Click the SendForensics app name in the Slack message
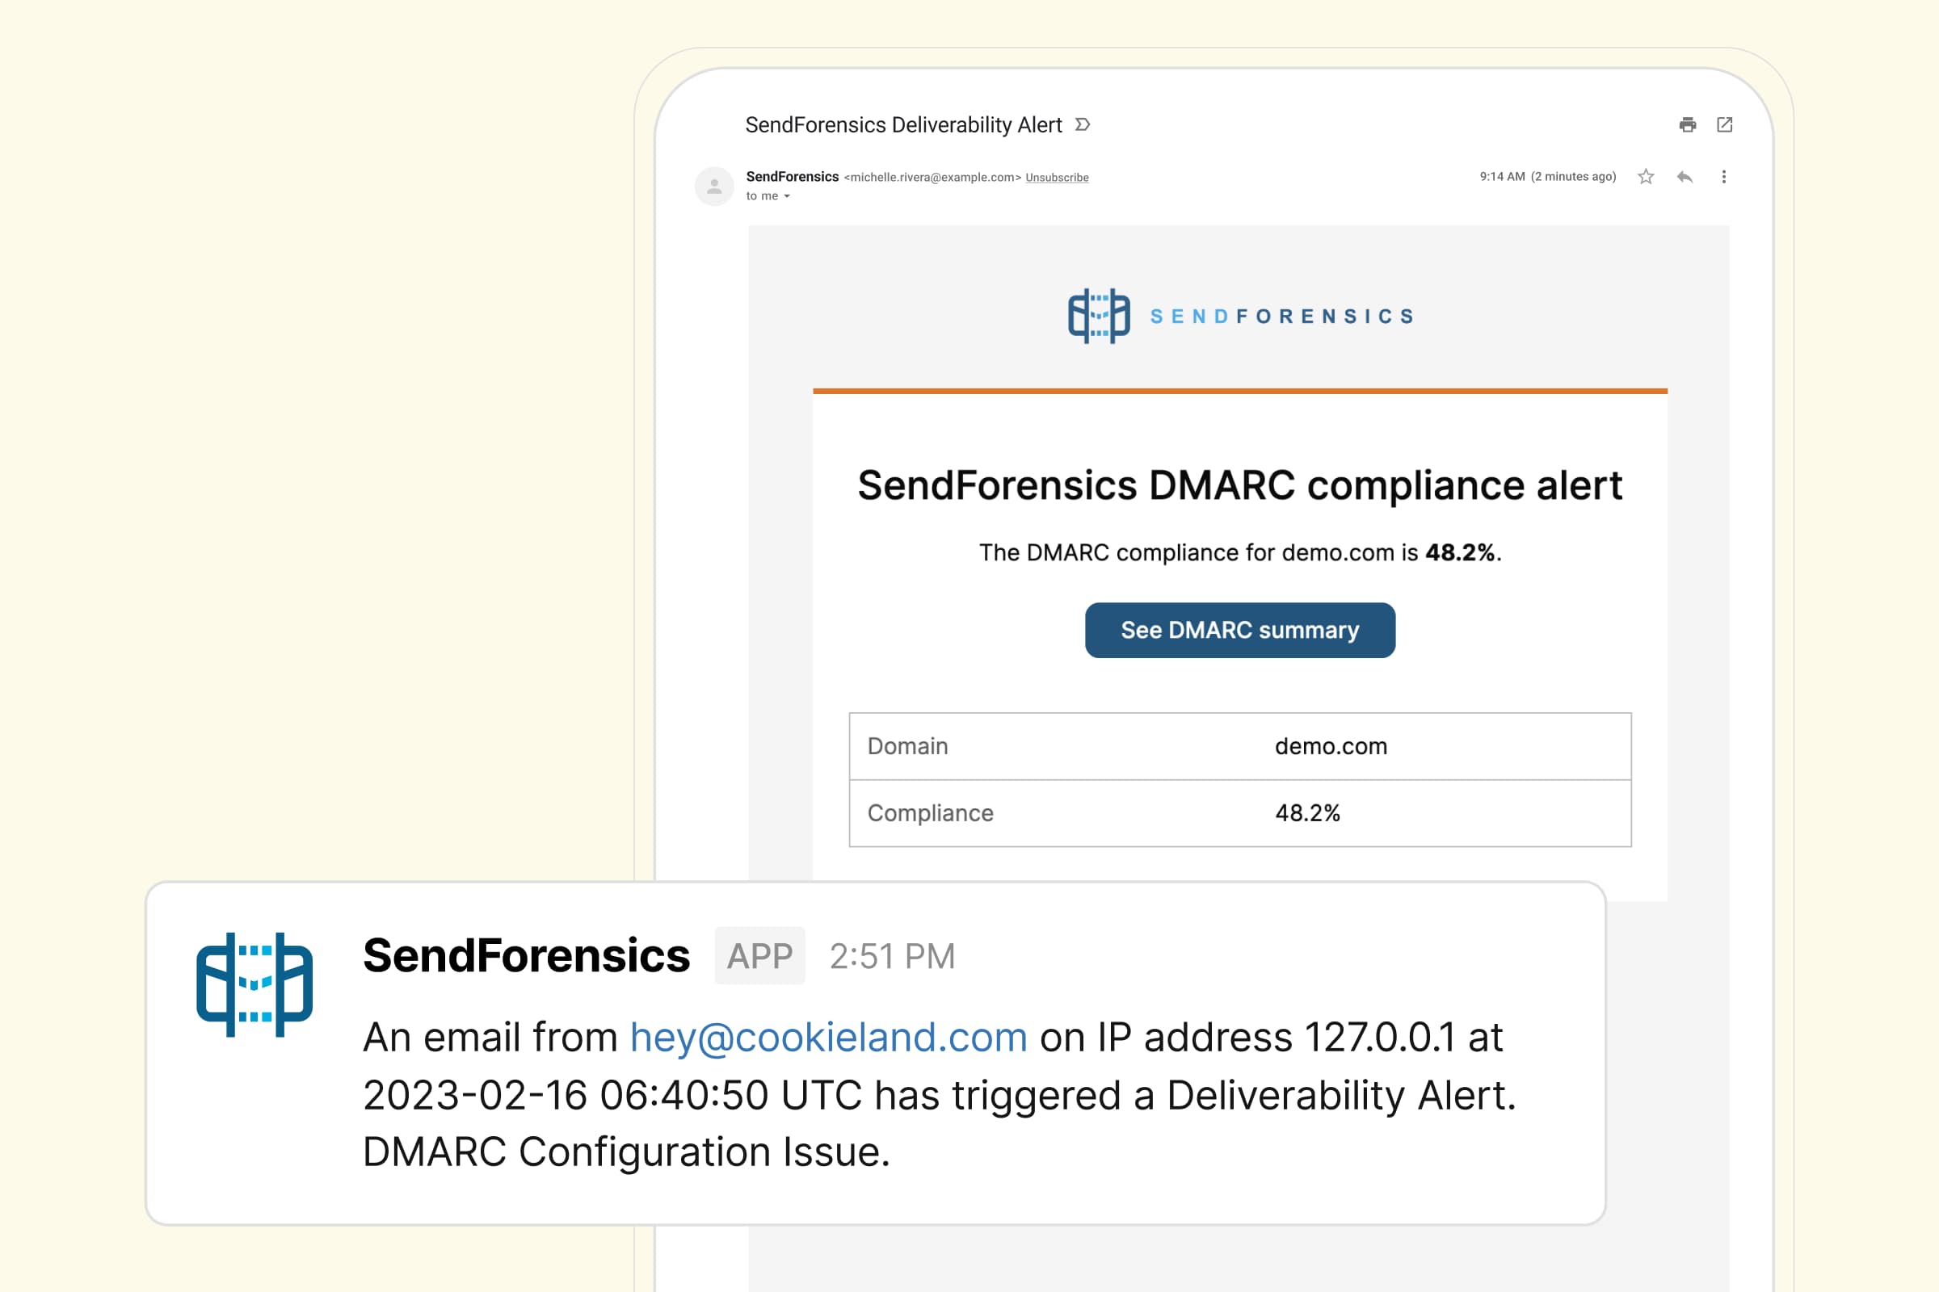The image size is (1939, 1292). tap(526, 956)
